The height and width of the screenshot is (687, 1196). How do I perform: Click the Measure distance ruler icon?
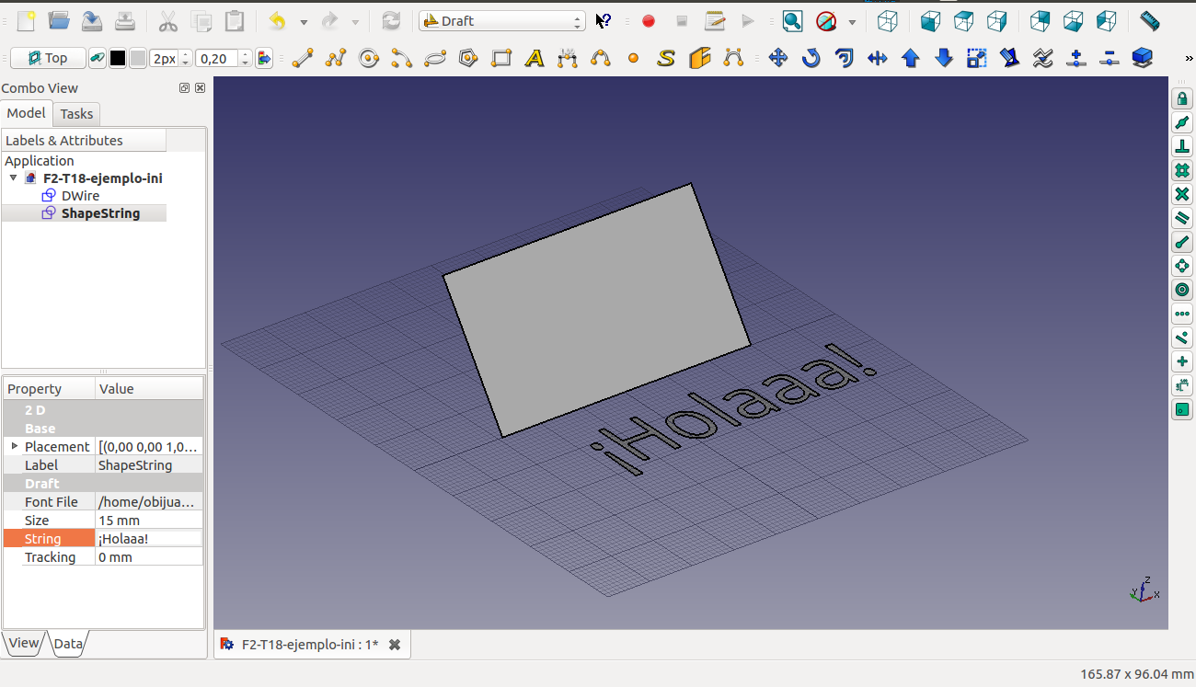tap(1149, 21)
